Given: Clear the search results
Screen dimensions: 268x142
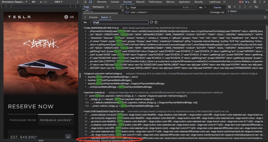Looking at the screenshot, I should click(x=156, y=22).
